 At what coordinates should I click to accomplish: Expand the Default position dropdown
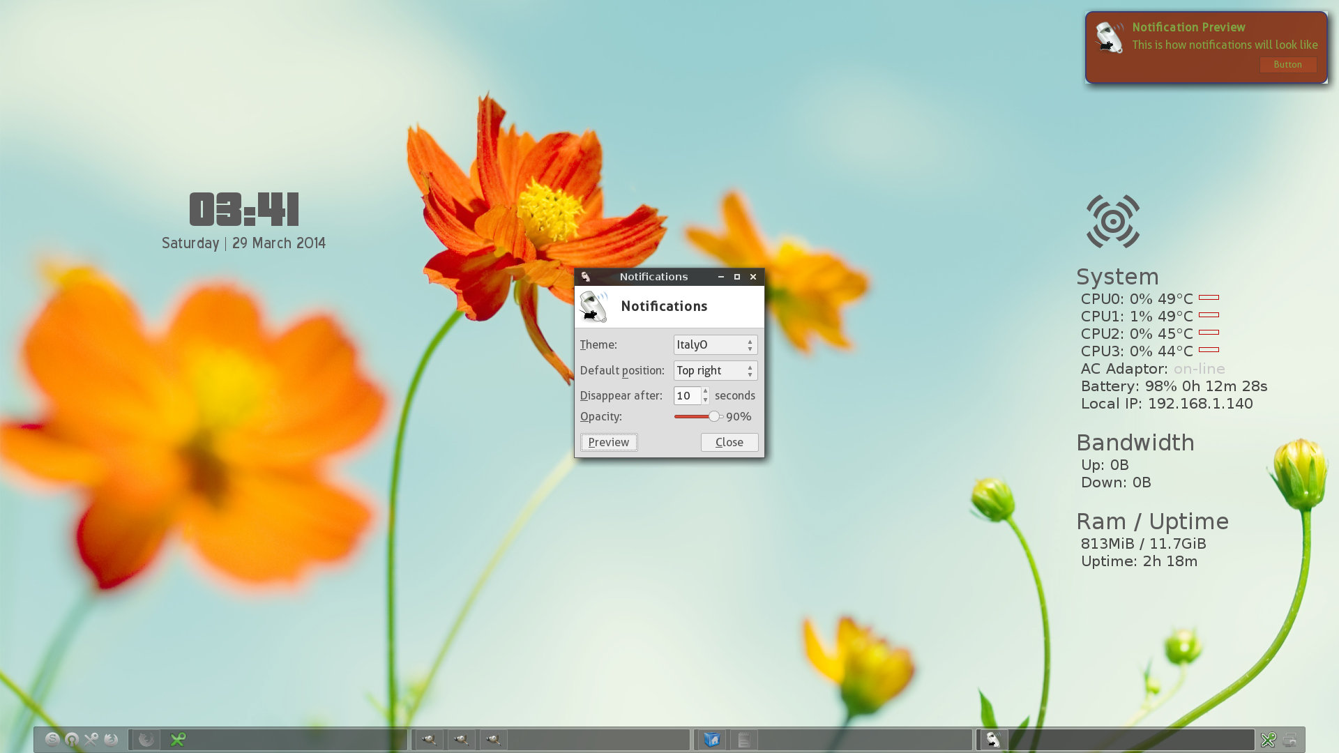[x=715, y=370]
